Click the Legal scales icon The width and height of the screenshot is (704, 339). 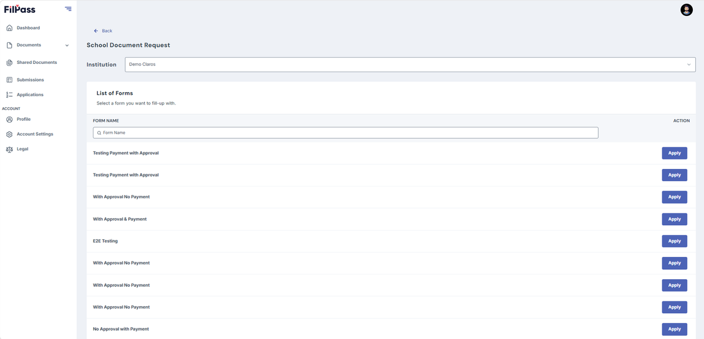[9, 150]
